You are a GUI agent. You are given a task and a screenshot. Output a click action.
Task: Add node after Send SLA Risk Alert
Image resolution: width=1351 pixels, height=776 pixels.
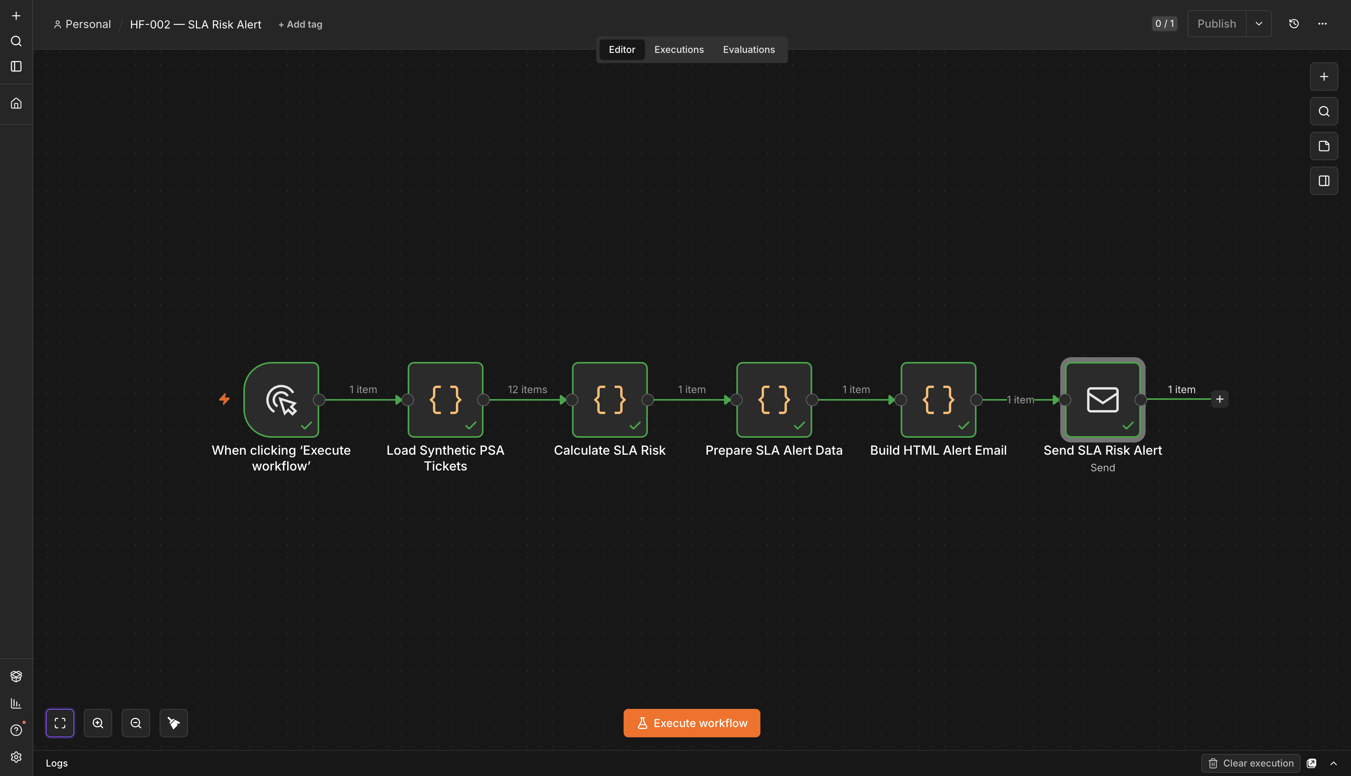[1220, 399]
